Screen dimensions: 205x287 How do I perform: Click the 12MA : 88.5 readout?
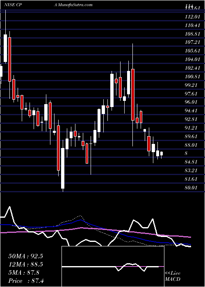pyautogui.click(x=25, y=264)
